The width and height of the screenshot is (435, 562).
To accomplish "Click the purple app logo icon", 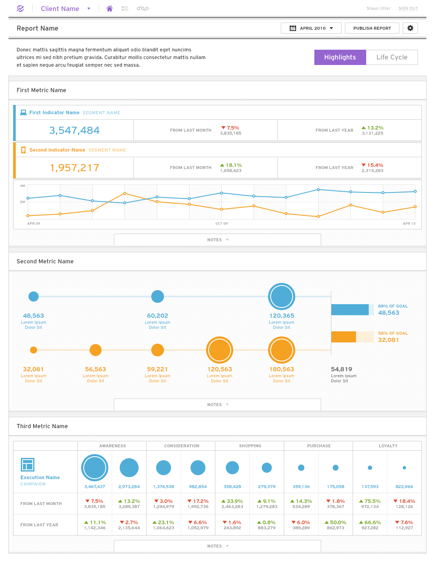I will (x=20, y=8).
